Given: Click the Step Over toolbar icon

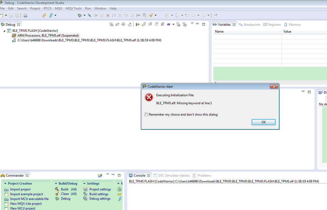Looking at the screenshot, I should (126, 15).
